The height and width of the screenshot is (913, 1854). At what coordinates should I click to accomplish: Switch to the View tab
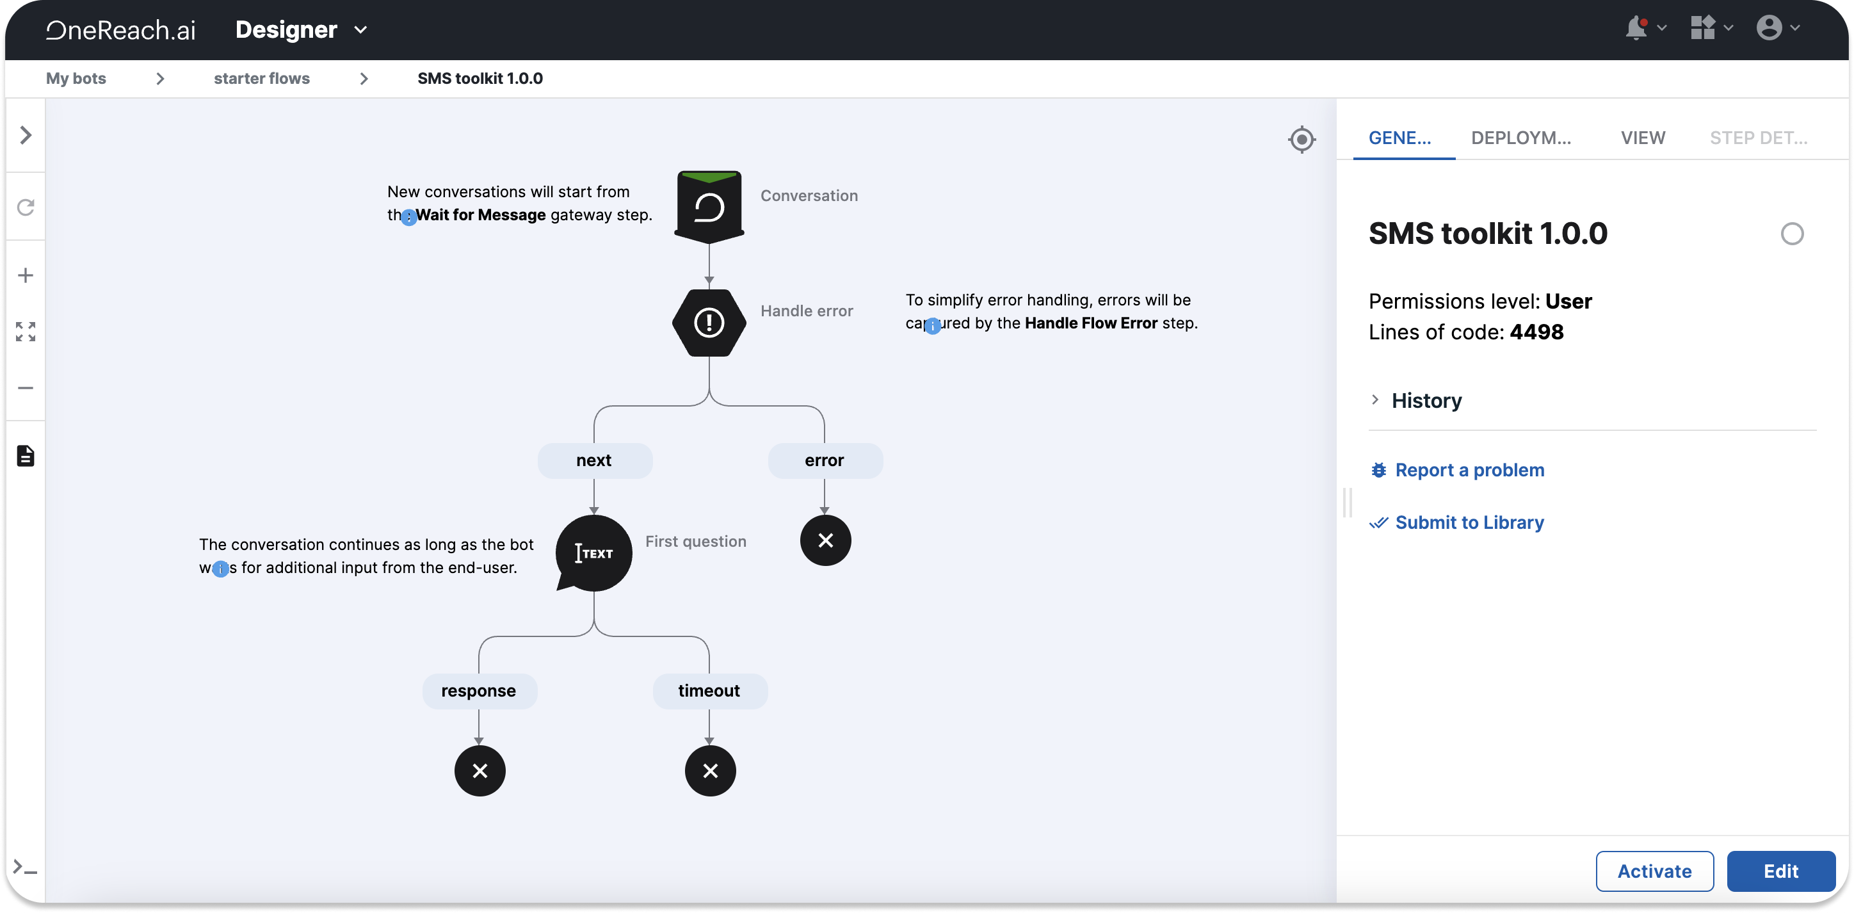1642,138
